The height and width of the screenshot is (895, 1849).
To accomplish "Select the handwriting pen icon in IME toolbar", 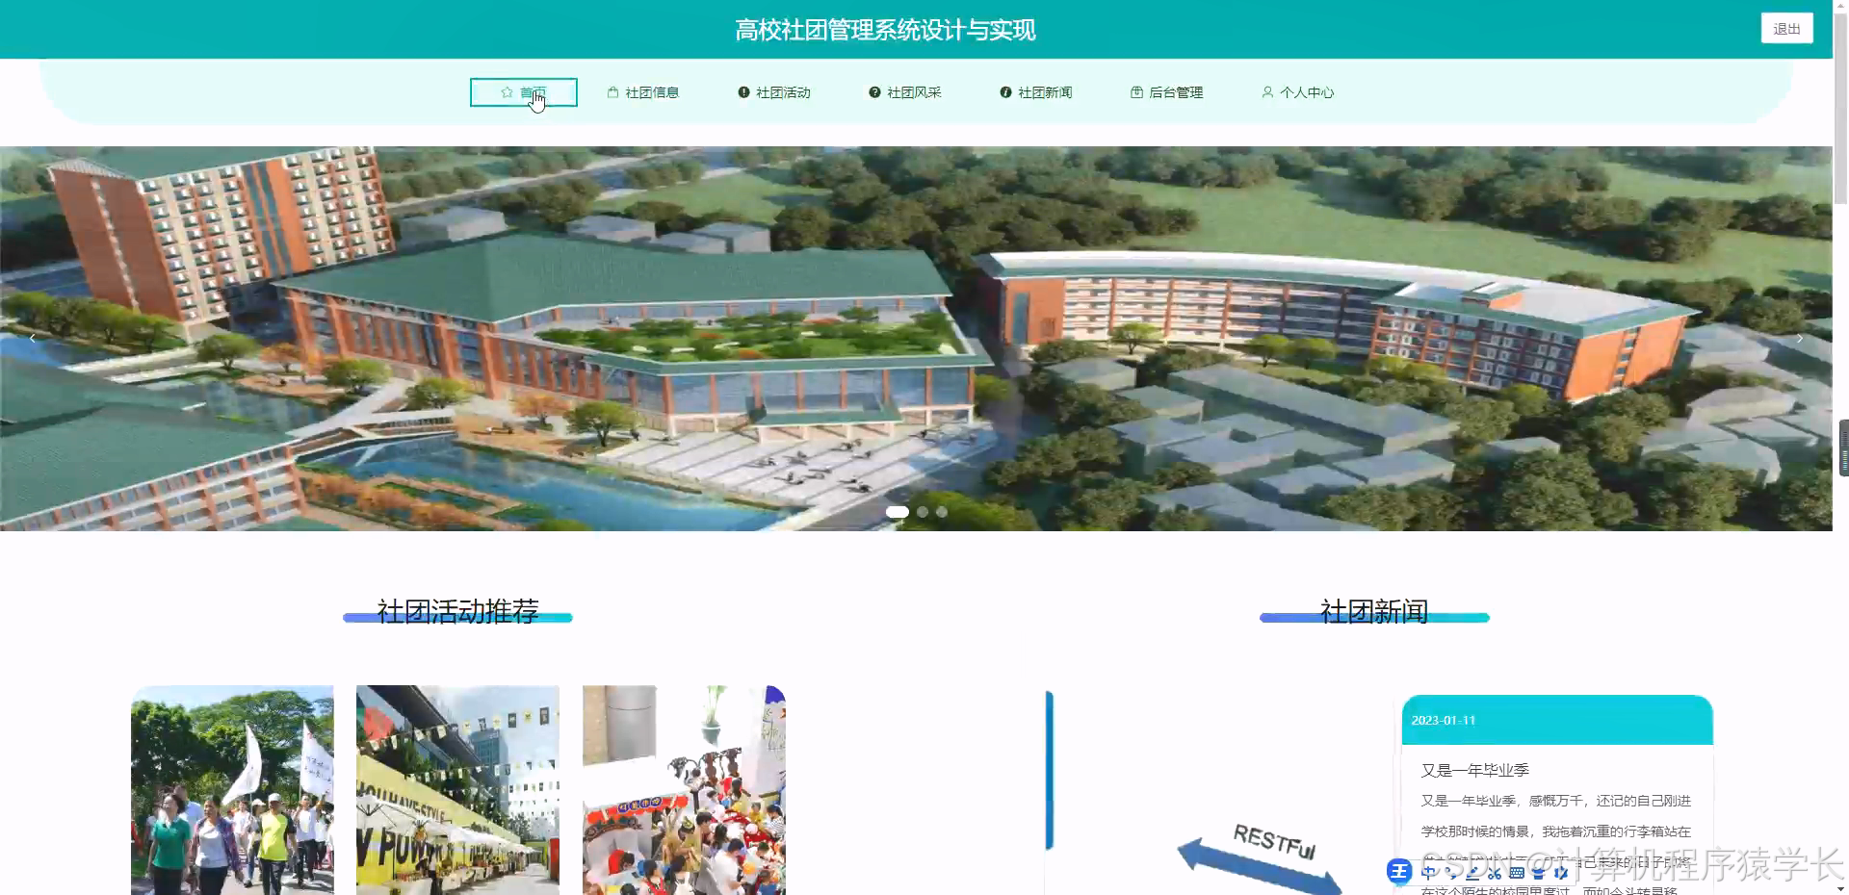I will click(1471, 872).
